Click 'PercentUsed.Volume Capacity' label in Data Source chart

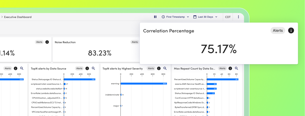coord(47,107)
